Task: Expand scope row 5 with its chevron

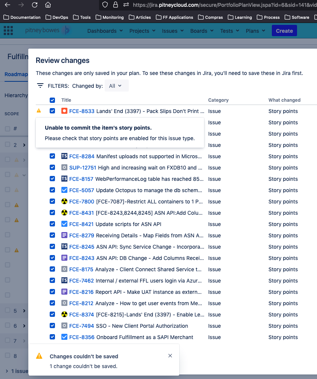Action: [x=24, y=310]
